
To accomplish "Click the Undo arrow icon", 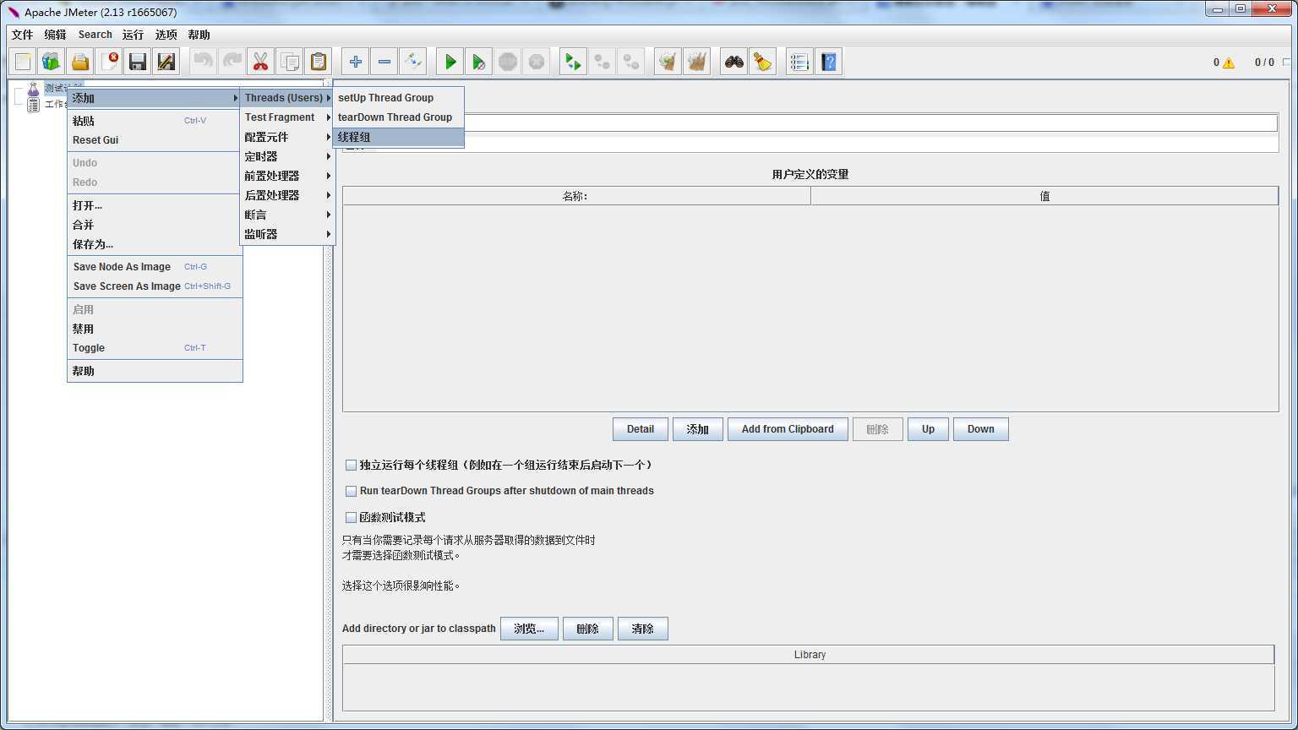I will pos(204,62).
